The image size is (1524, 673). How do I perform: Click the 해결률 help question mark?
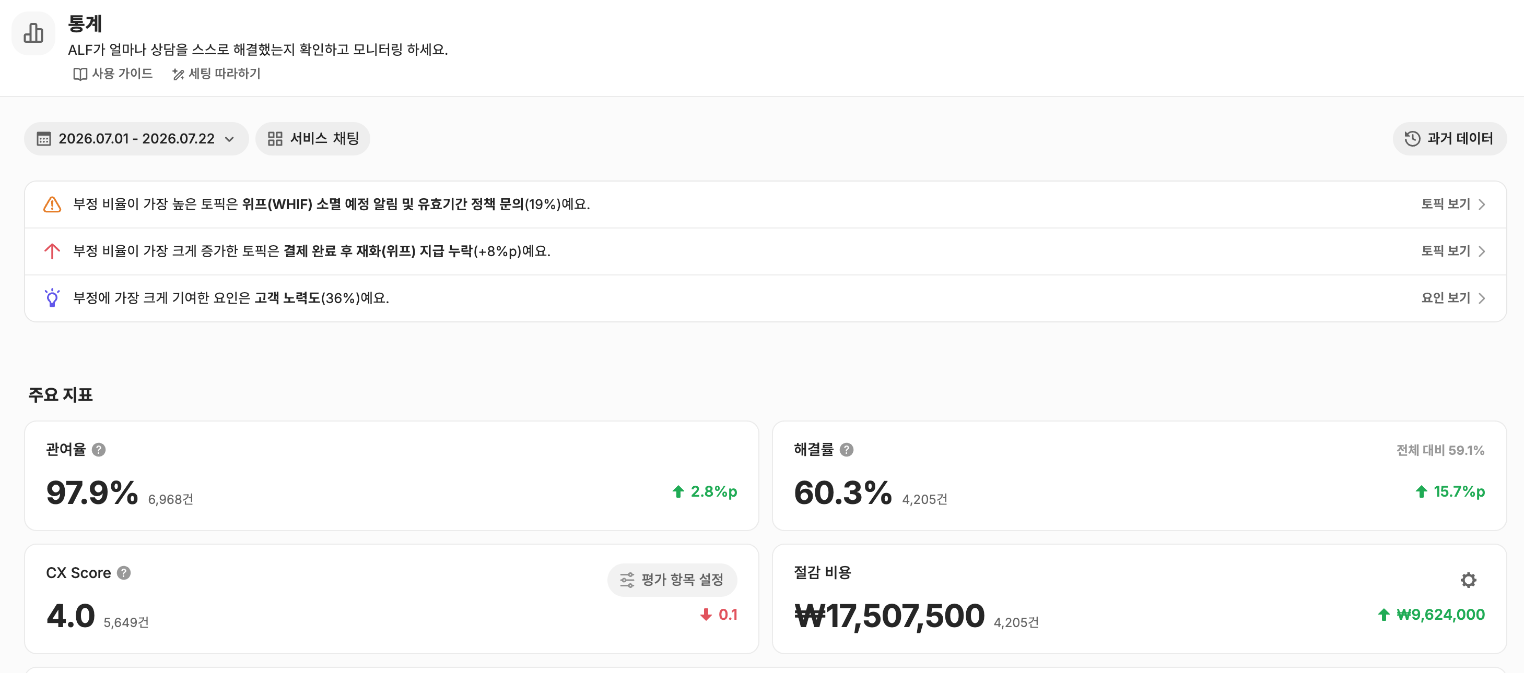pyautogui.click(x=847, y=450)
